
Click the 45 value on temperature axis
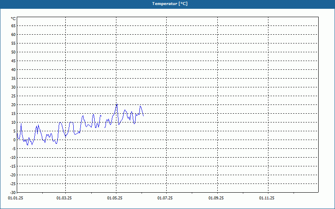(x=13, y=61)
